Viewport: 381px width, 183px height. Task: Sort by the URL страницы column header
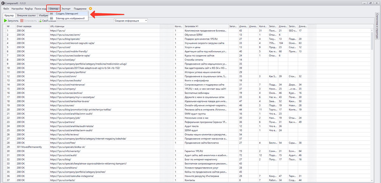57,26
